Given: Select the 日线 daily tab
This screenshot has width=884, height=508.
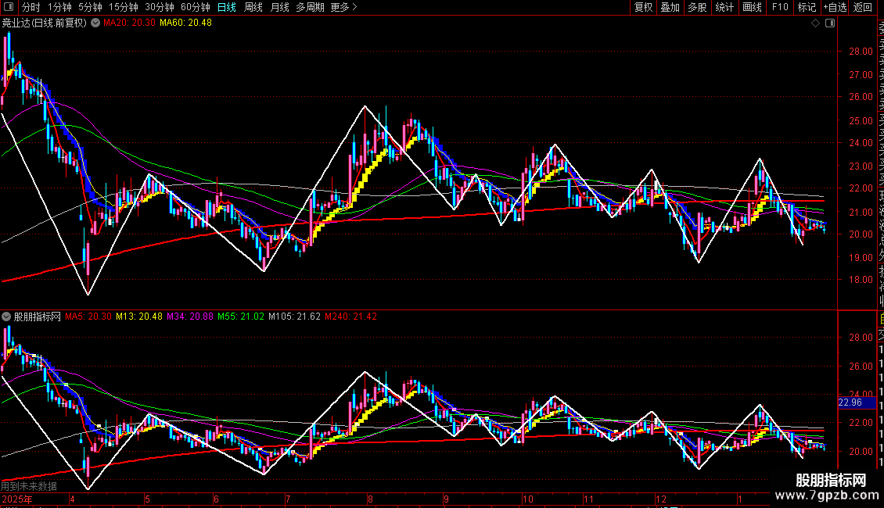Looking at the screenshot, I should [x=227, y=7].
